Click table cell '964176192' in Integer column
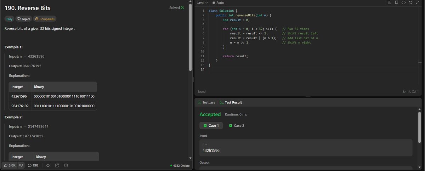425x171 pixels. point(19,106)
